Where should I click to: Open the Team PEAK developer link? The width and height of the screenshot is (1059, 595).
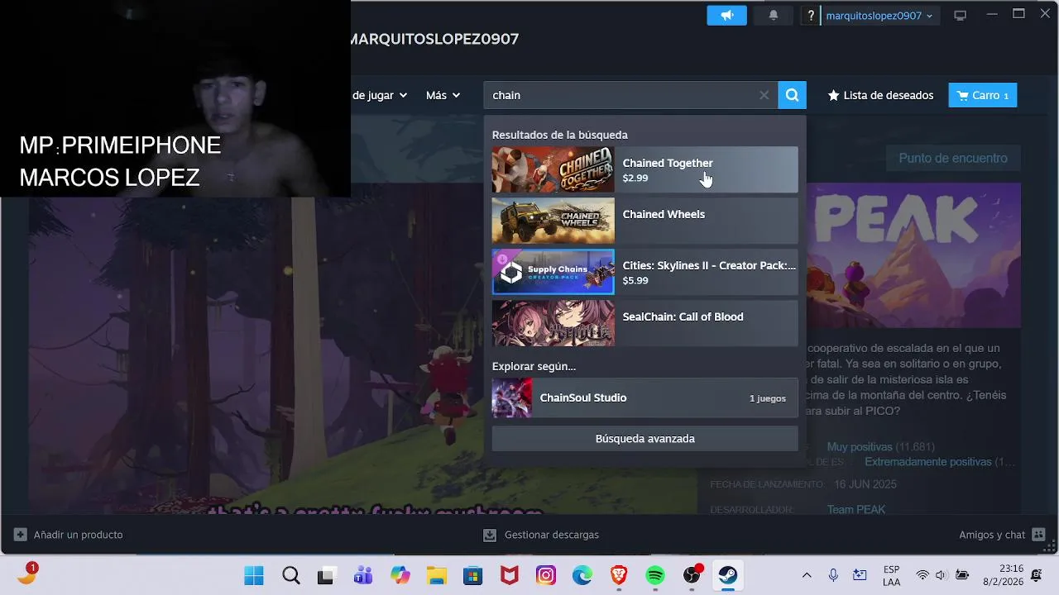856,510
